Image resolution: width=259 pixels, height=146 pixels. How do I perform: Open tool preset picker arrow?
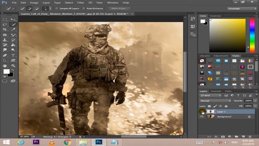tap(13, 9)
